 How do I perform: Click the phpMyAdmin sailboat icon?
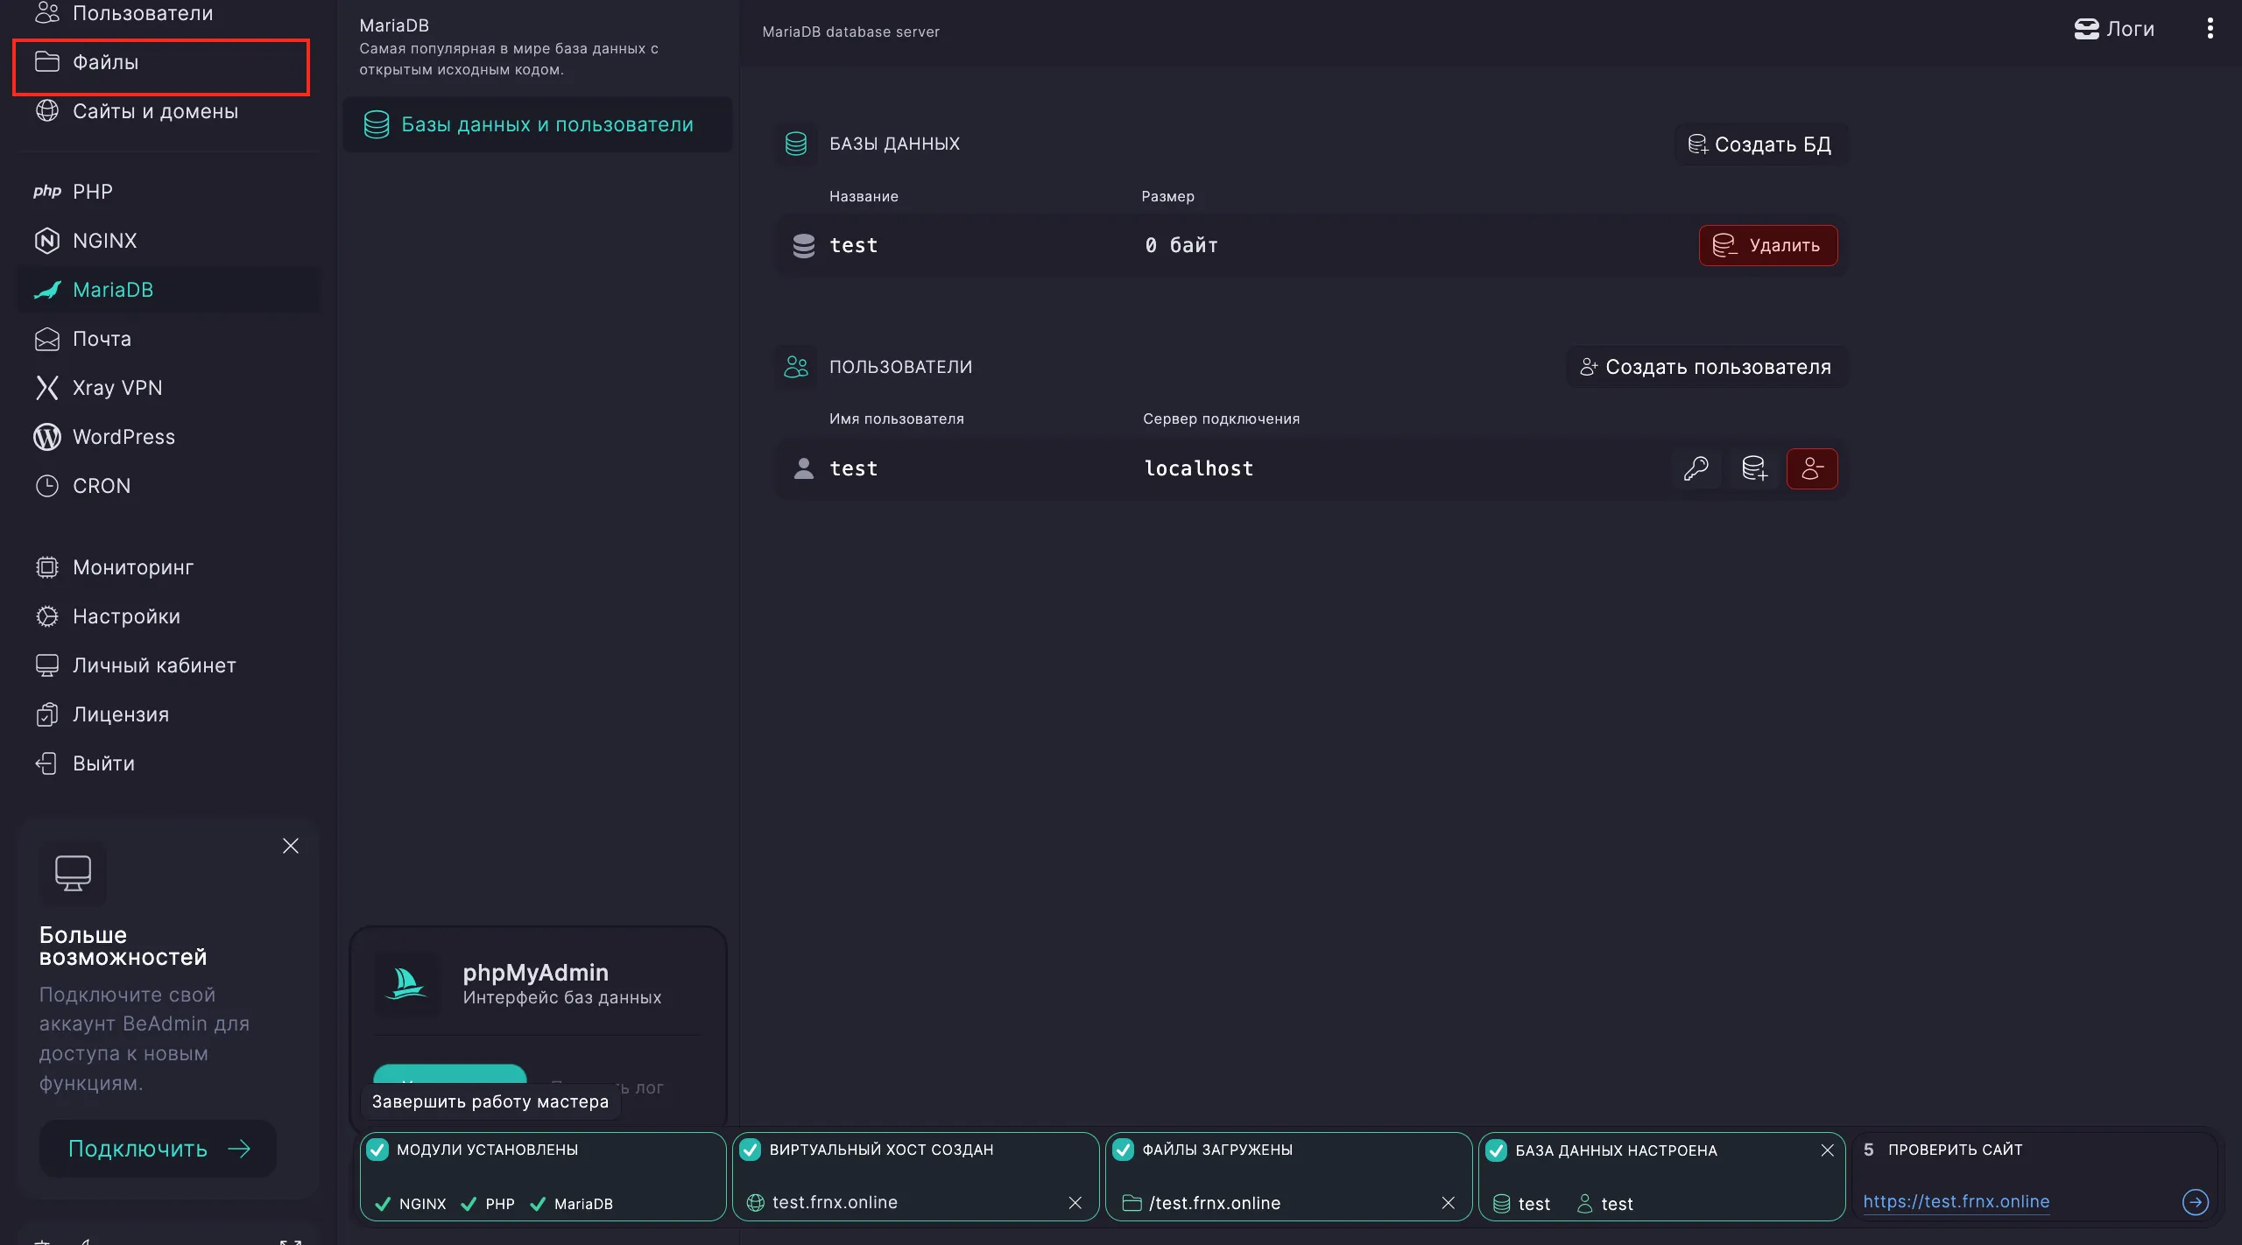(406, 984)
